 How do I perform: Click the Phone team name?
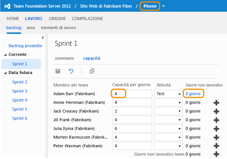point(150,6)
